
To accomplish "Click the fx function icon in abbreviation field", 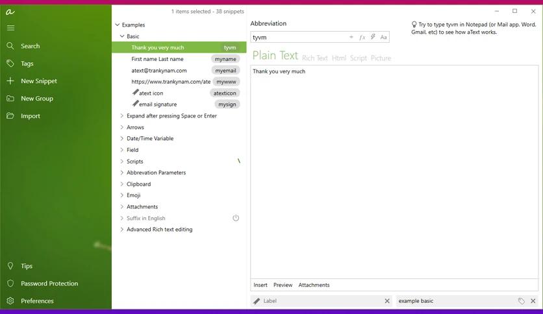I will [x=362, y=37].
